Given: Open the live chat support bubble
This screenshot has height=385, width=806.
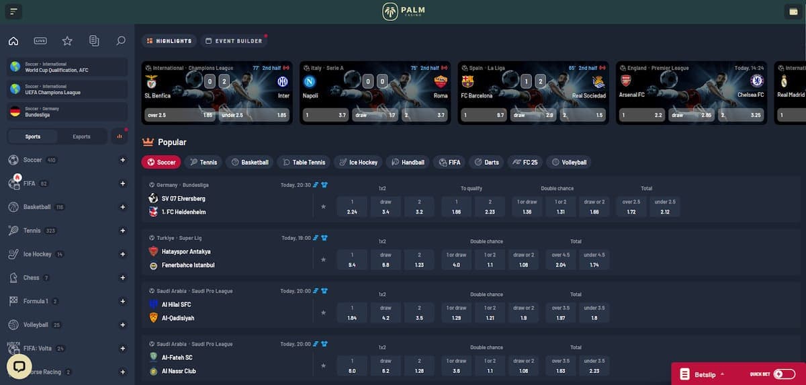Looking at the screenshot, I should tap(19, 367).
